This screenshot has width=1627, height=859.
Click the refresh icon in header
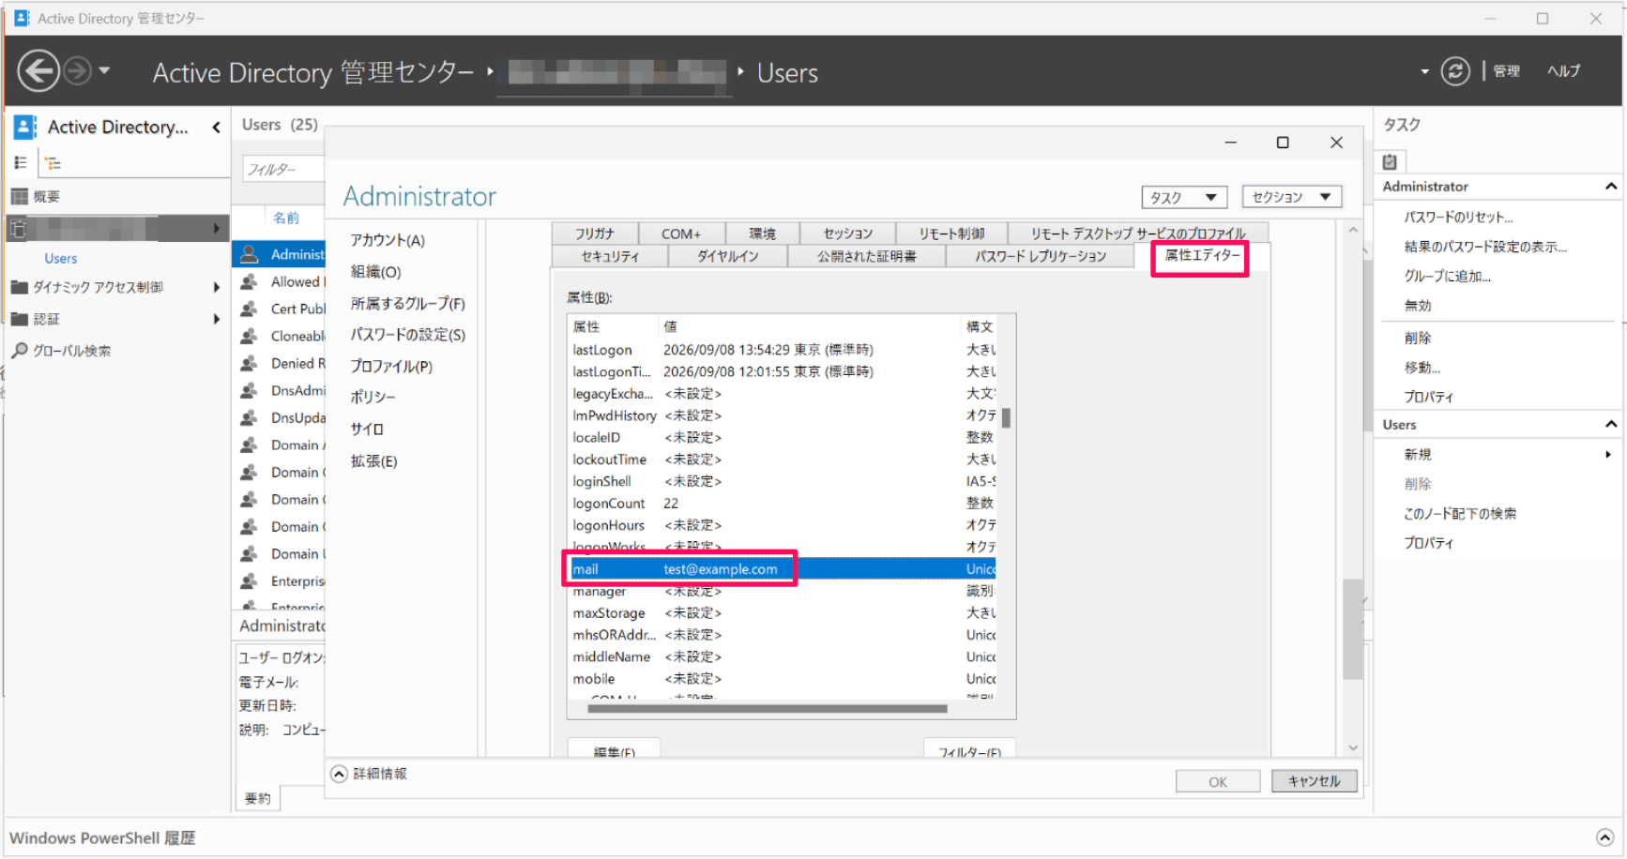[1454, 71]
